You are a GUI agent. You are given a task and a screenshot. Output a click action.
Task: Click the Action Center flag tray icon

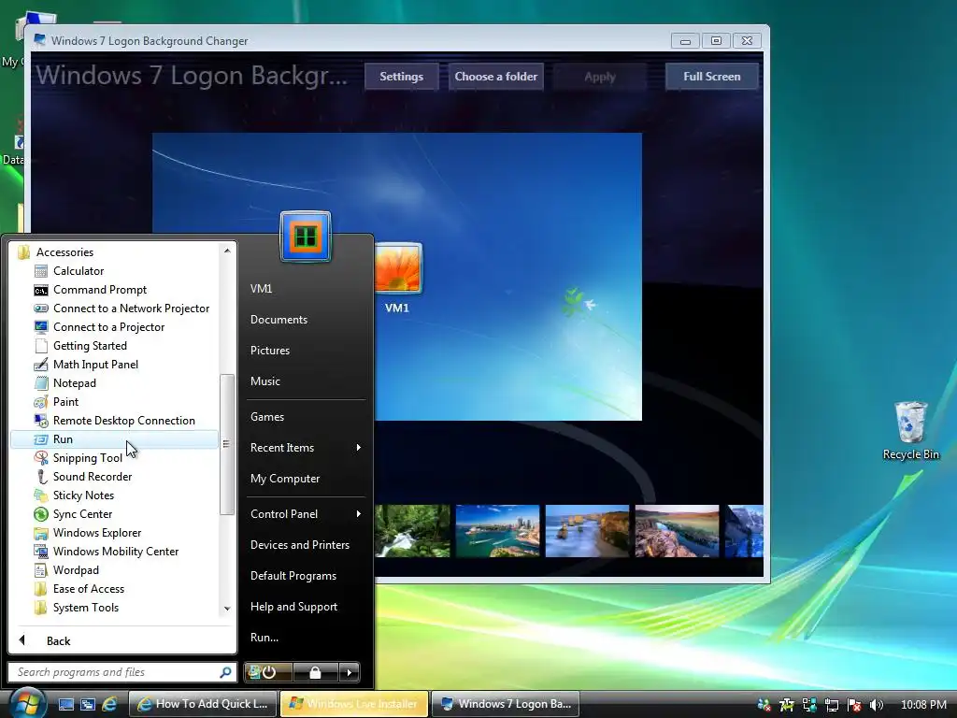[x=854, y=705]
